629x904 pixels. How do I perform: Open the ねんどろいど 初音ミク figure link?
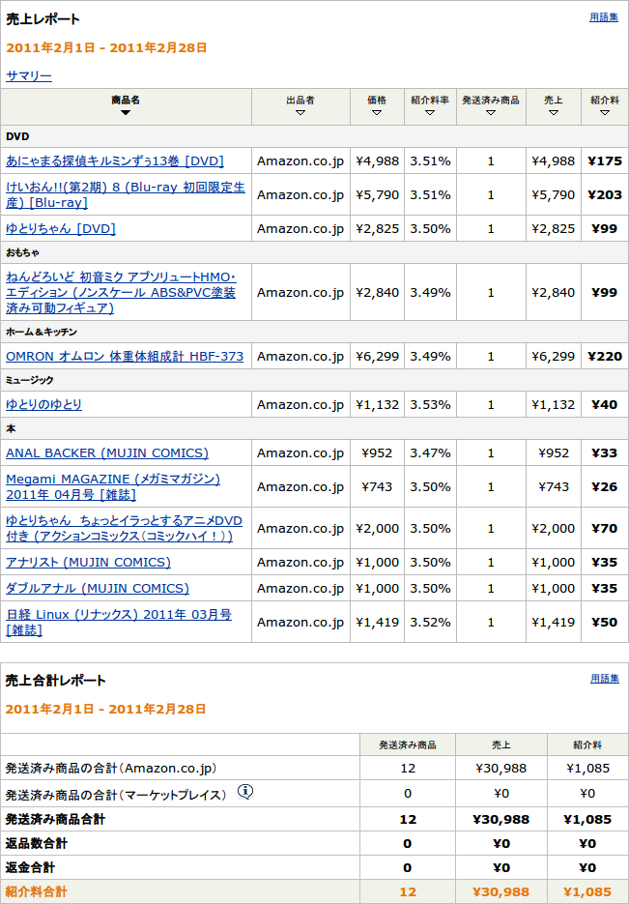[121, 292]
